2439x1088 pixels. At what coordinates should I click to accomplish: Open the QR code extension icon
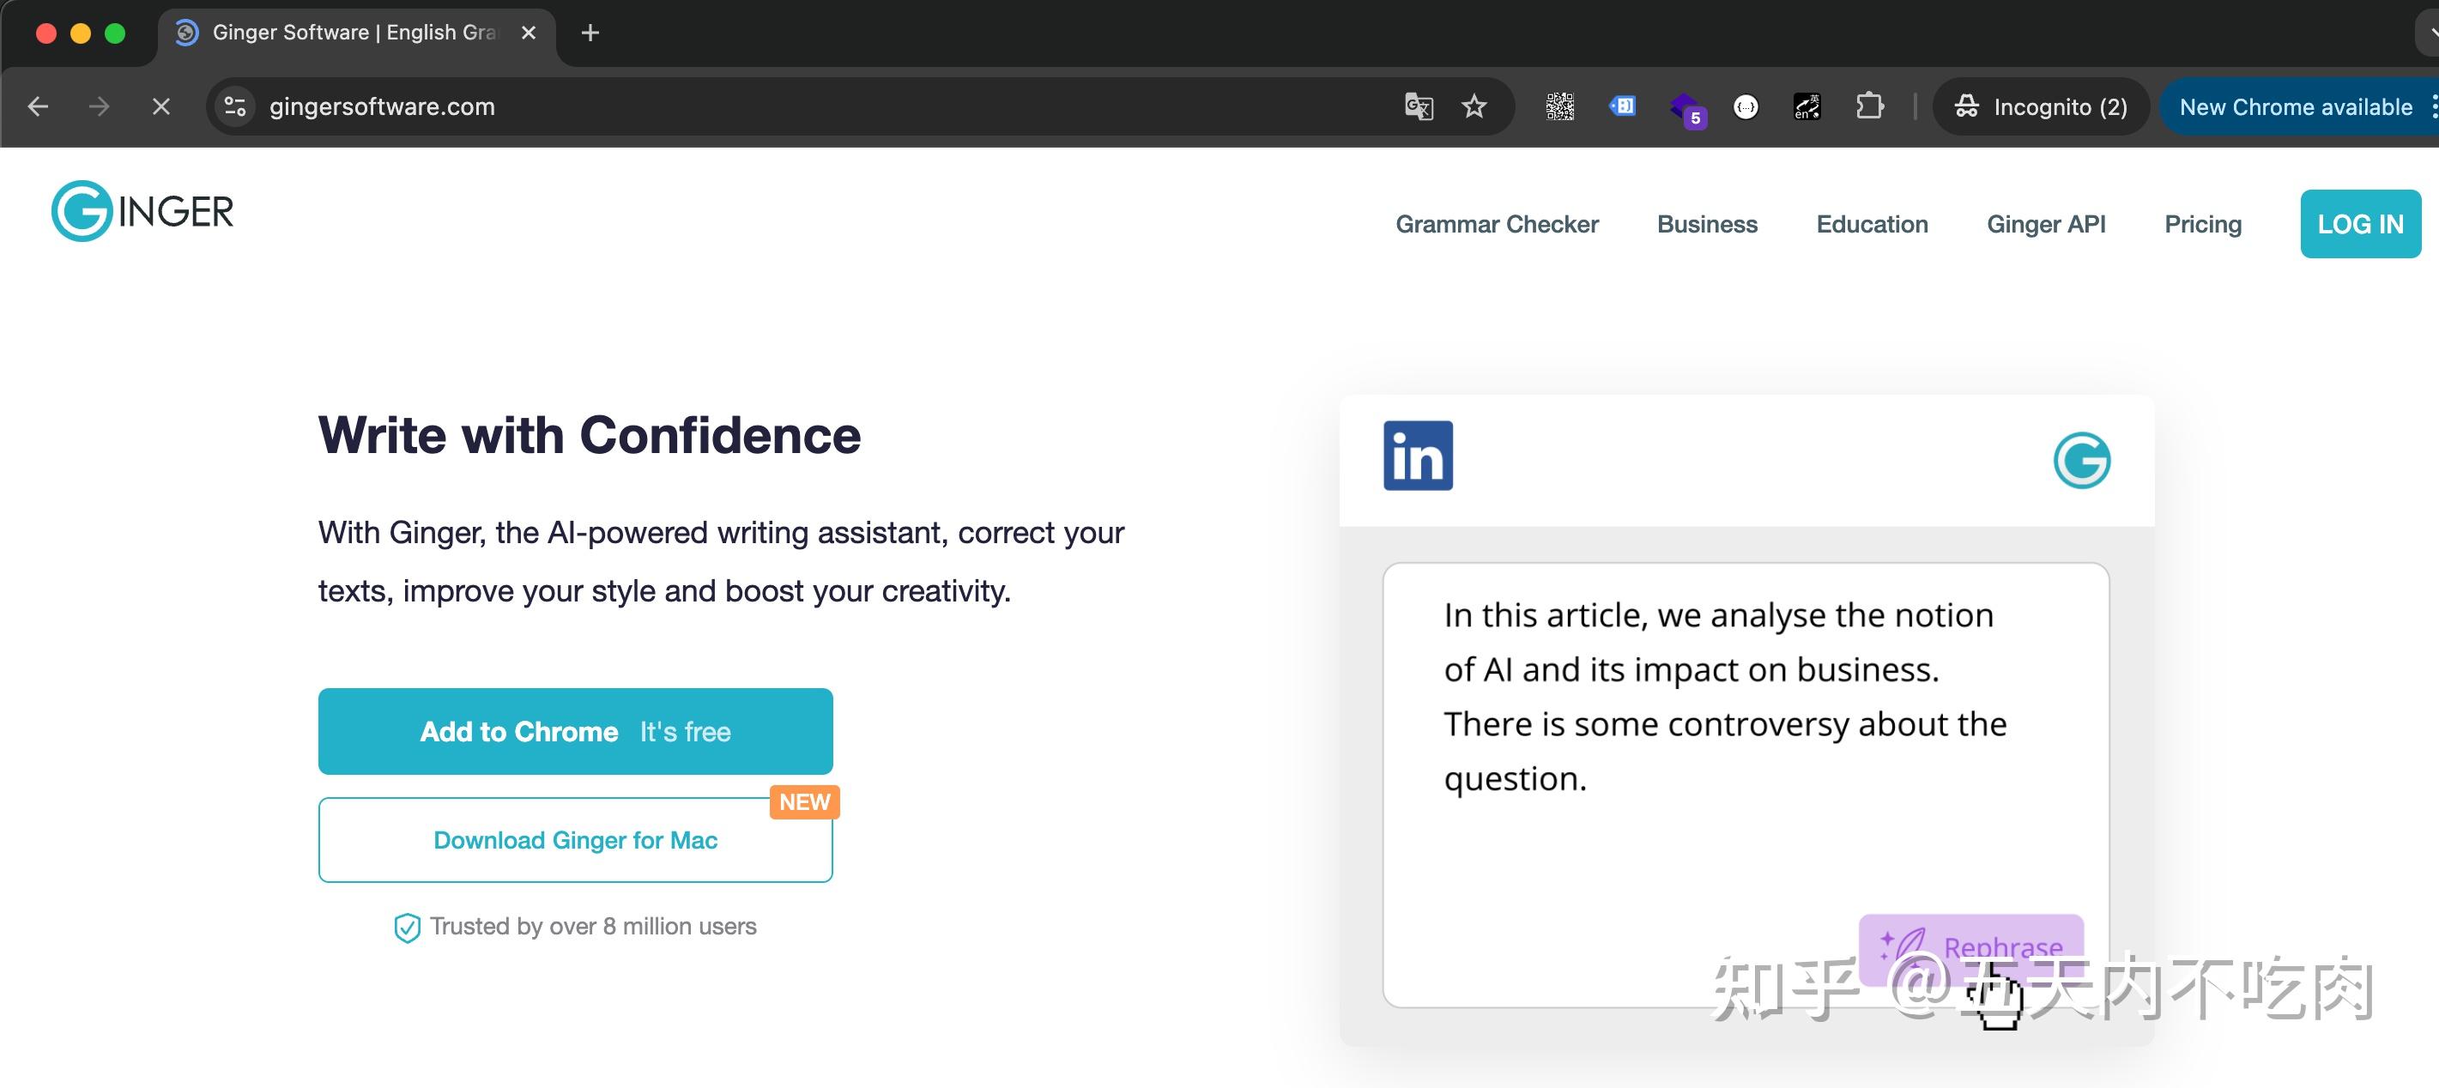coord(1559,107)
